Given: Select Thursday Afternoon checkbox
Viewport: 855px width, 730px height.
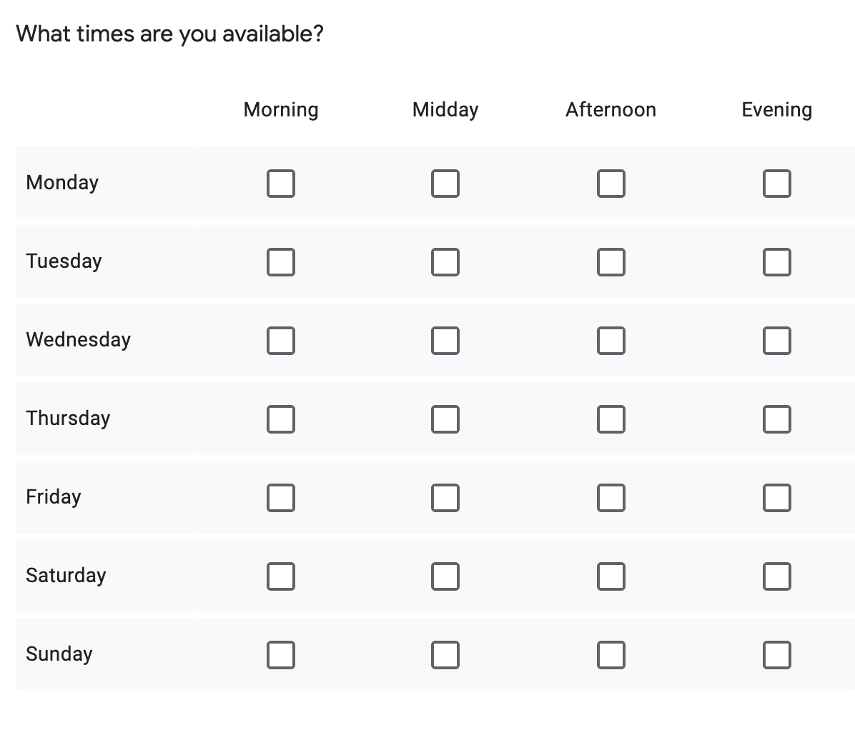Looking at the screenshot, I should tap(611, 419).
